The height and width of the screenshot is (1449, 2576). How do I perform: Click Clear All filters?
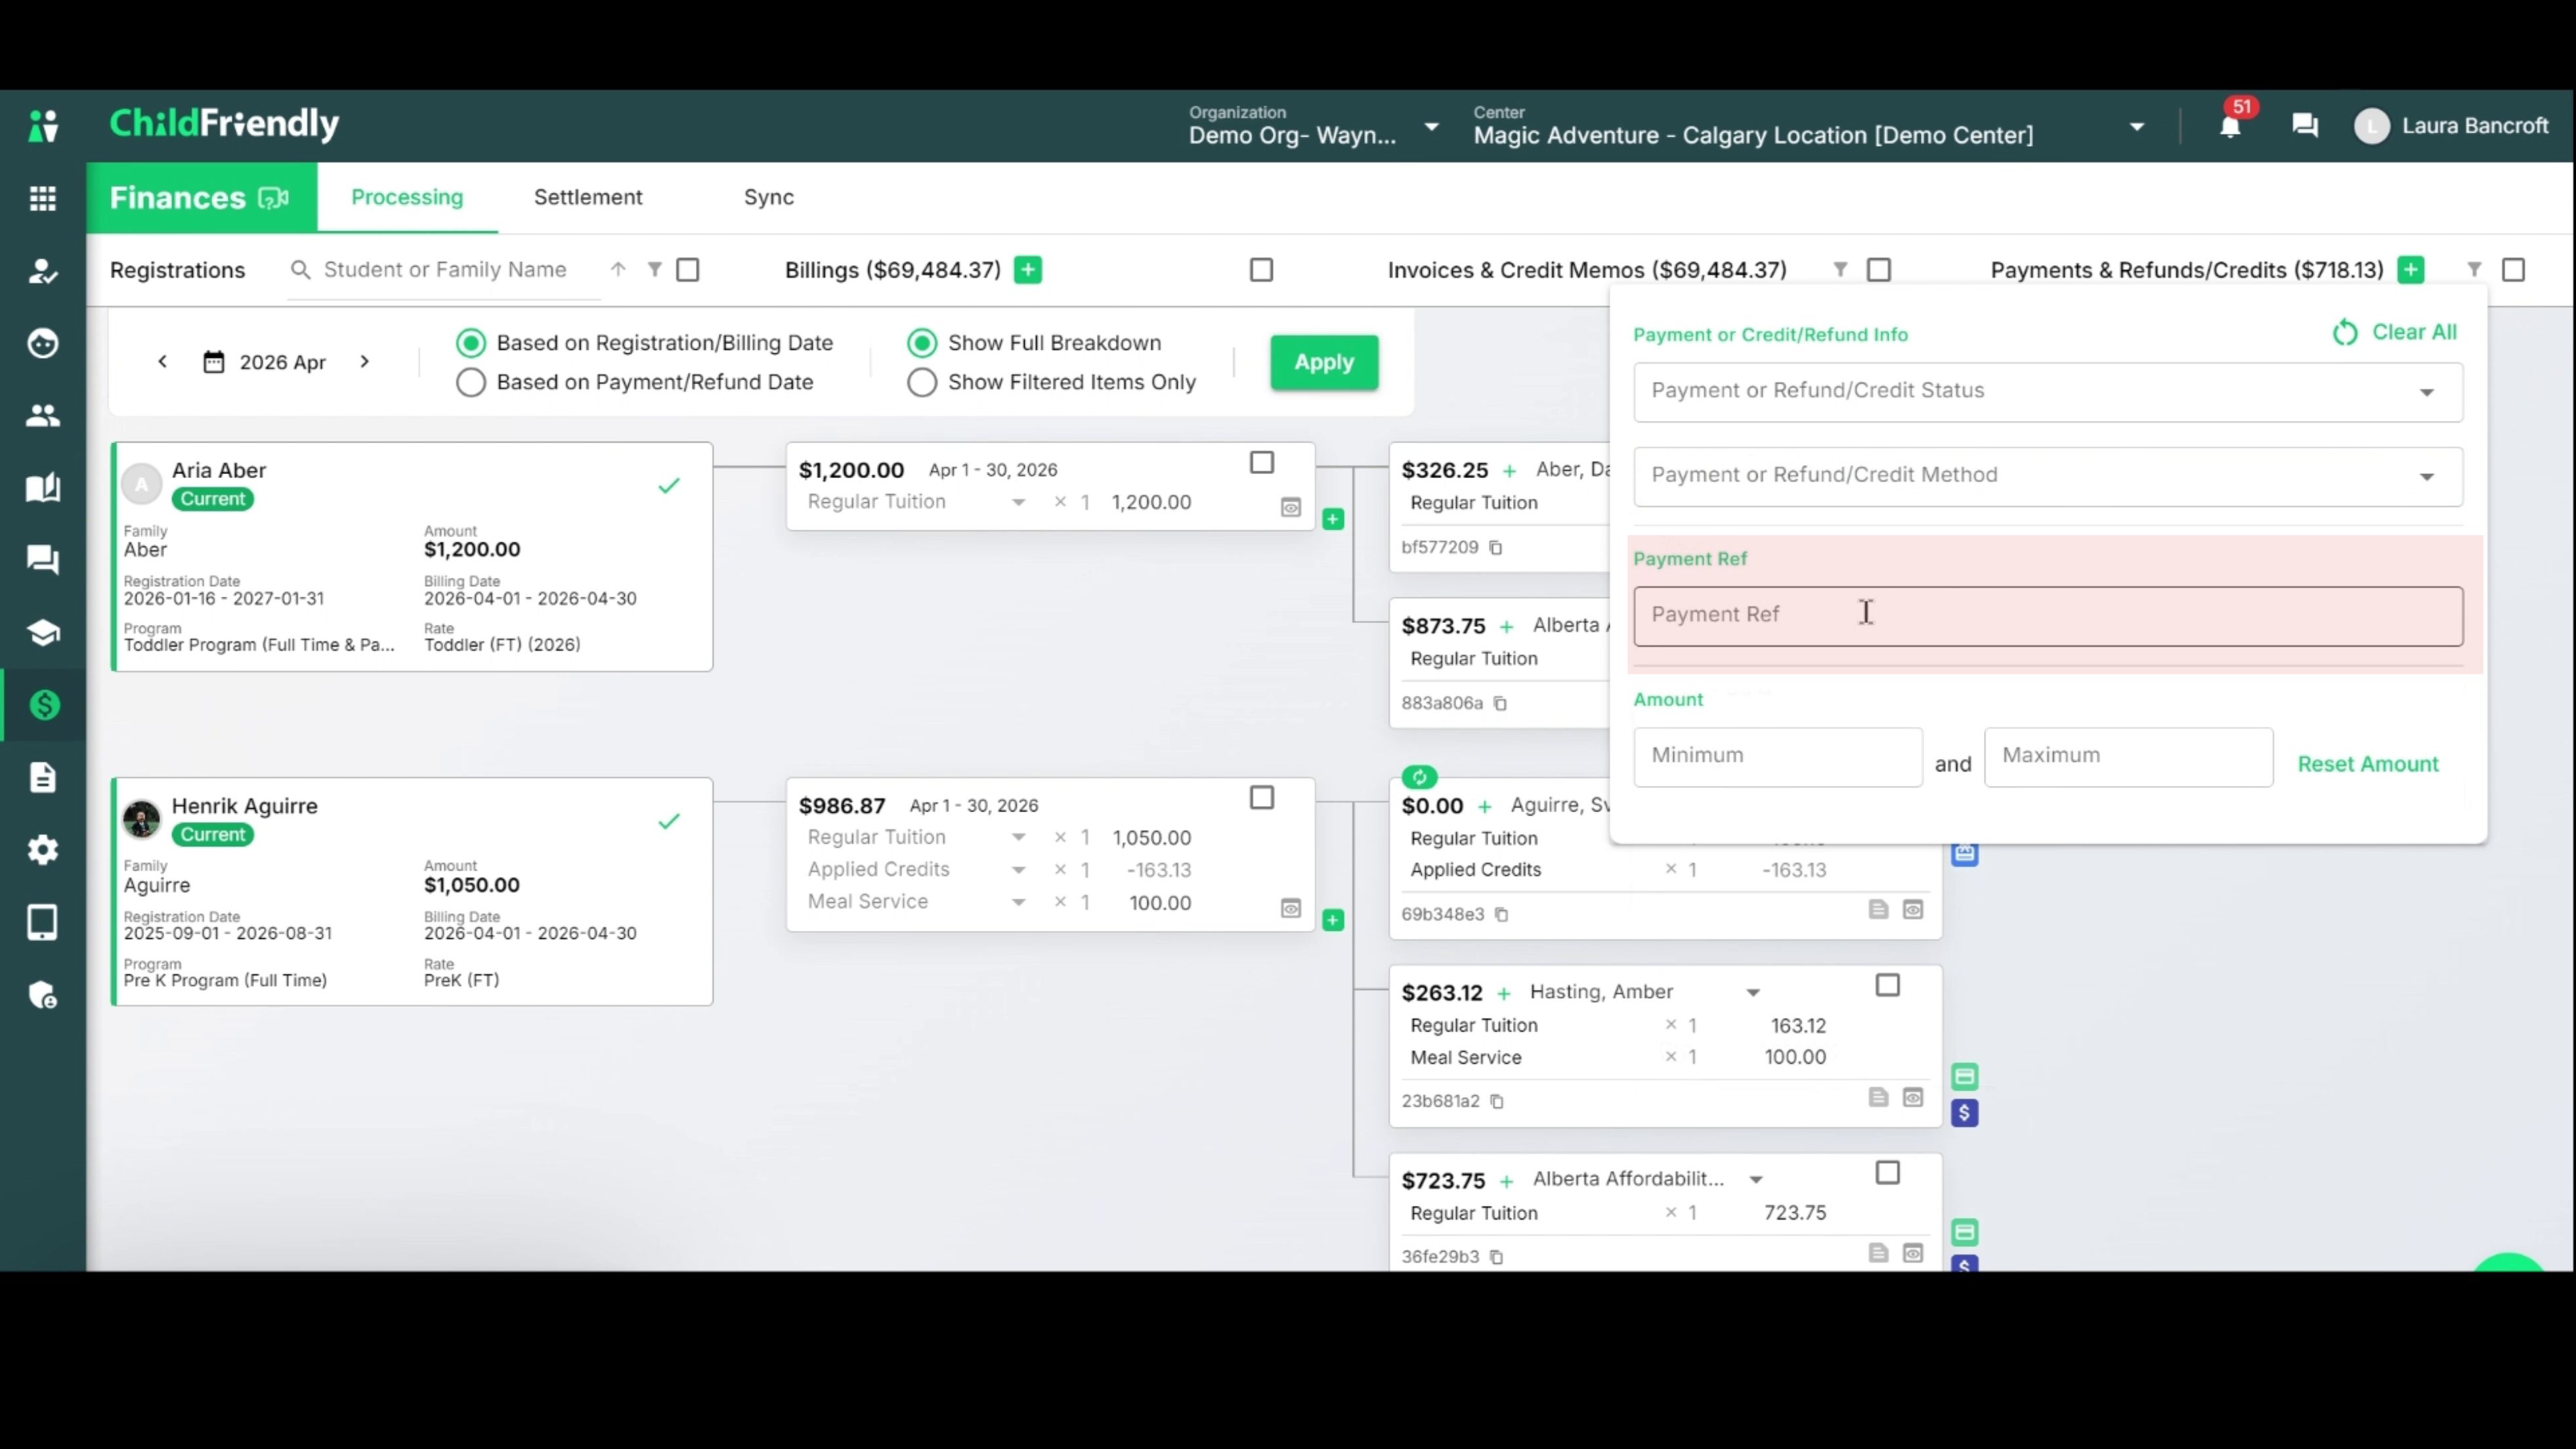[x=2395, y=332]
